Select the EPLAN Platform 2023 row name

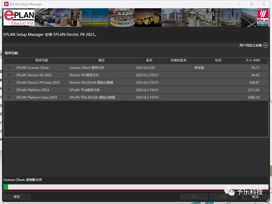click(33, 90)
